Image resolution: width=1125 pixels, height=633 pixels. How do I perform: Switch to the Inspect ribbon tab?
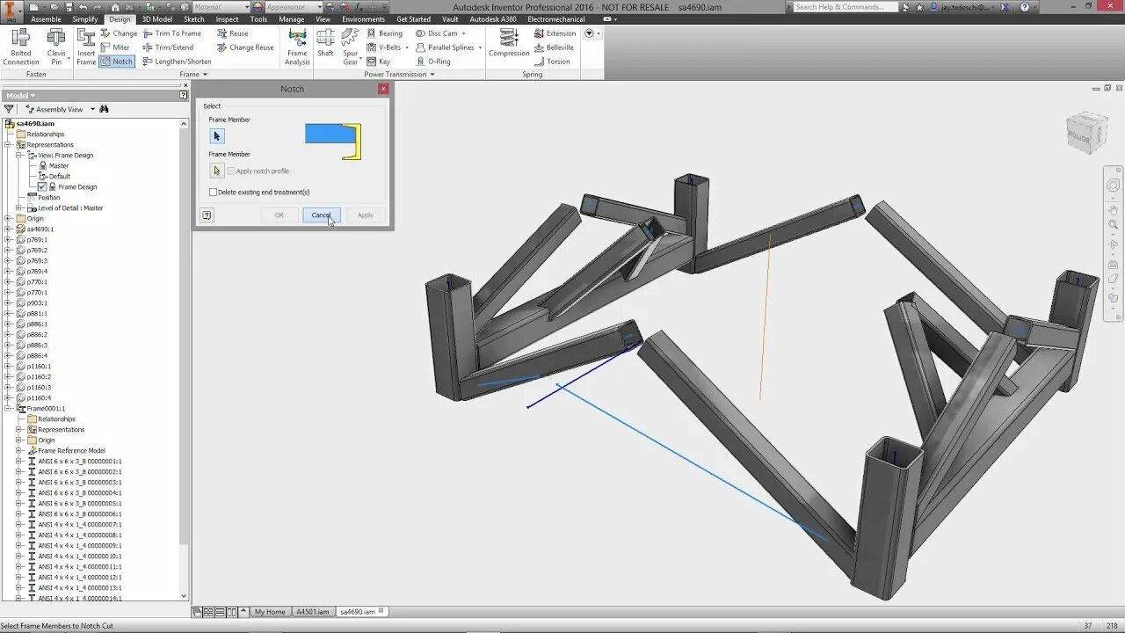point(227,19)
